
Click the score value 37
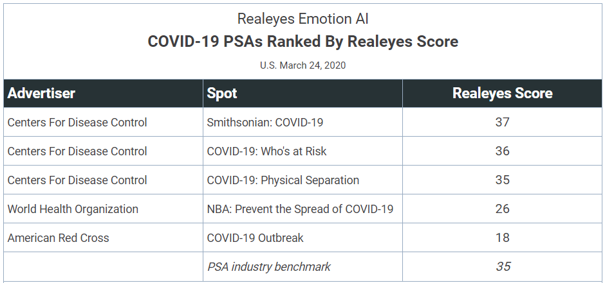coord(502,122)
